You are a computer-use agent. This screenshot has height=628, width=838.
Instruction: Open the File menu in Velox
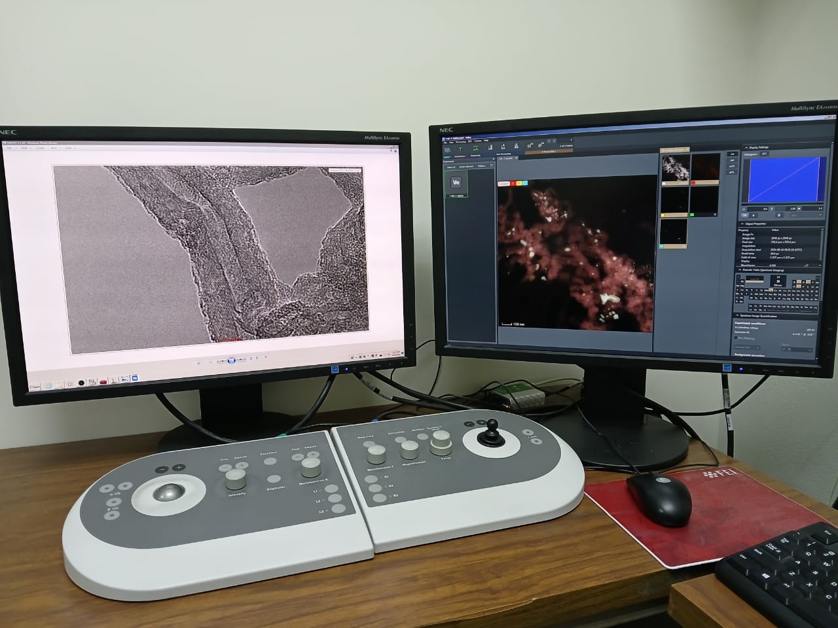(x=446, y=143)
